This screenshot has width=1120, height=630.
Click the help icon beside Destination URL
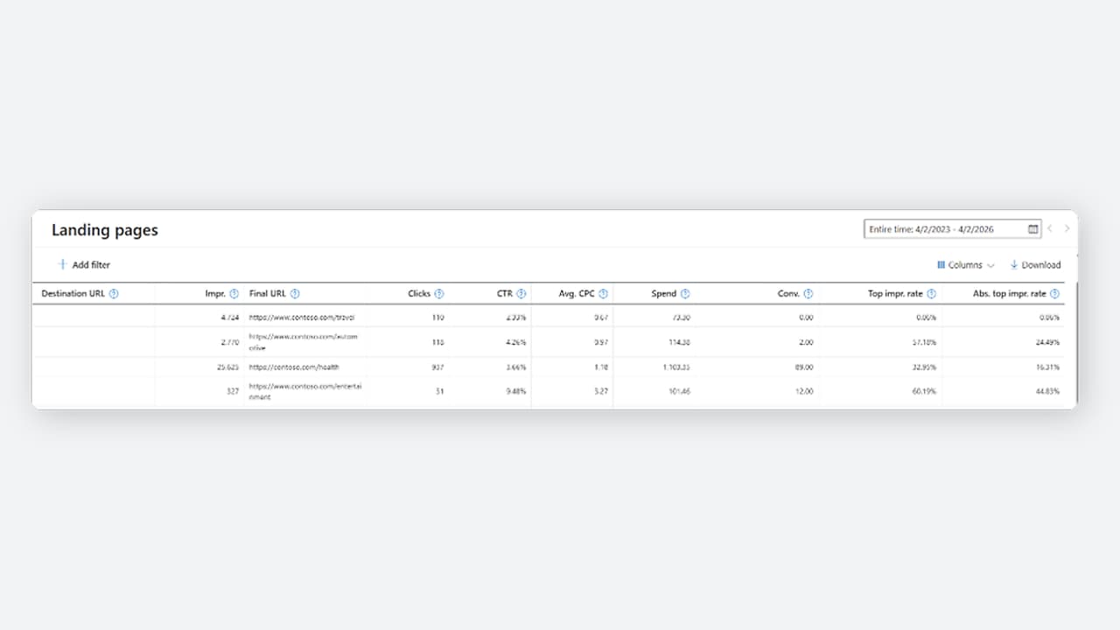(x=114, y=294)
